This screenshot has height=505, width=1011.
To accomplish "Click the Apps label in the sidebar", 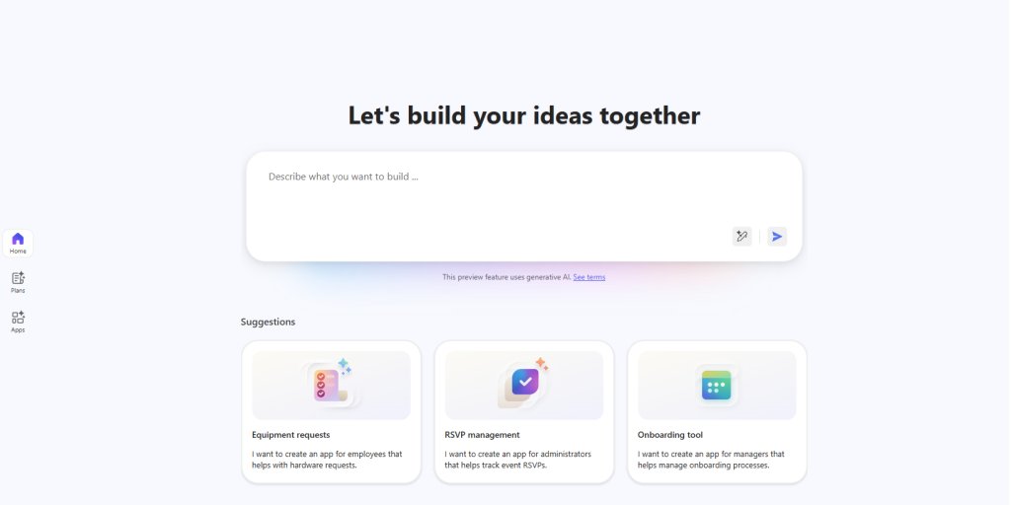I will 18,329.
